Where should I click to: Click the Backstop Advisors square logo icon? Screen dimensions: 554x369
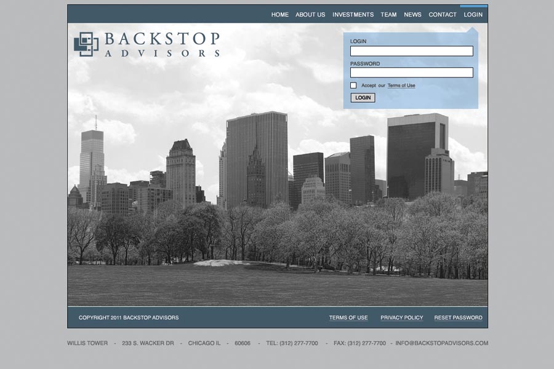(86, 44)
